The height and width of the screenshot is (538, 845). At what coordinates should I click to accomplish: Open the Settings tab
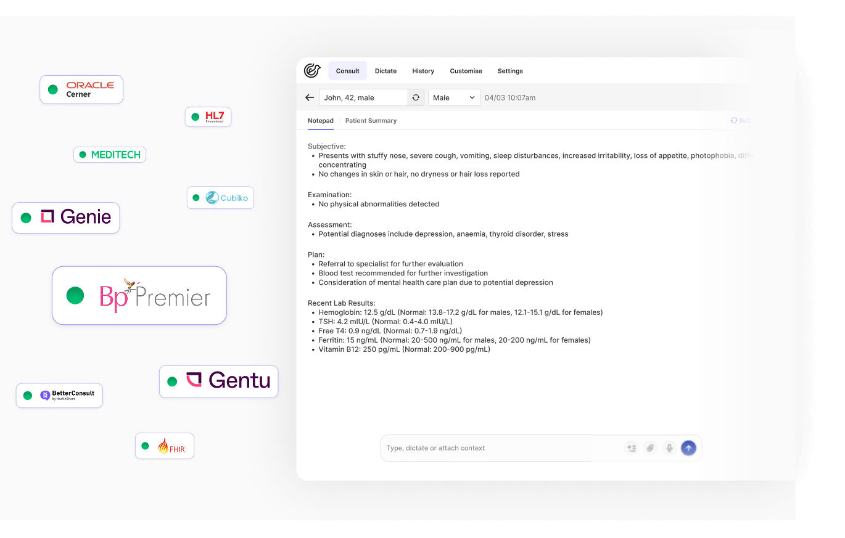click(510, 71)
